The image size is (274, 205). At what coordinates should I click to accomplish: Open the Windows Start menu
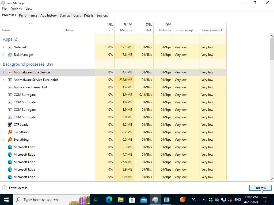point(6,200)
